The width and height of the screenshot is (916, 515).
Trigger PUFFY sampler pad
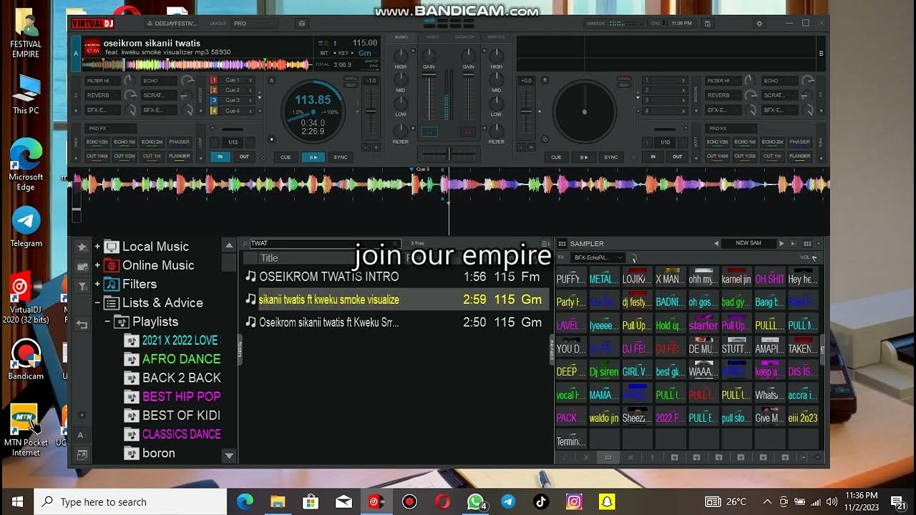pos(570,278)
